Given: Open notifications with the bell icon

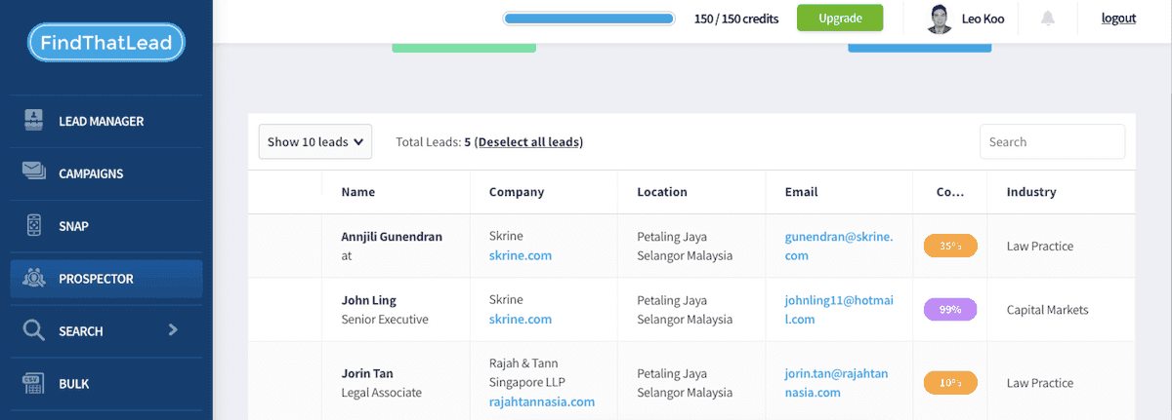Looking at the screenshot, I should pyautogui.click(x=1048, y=19).
